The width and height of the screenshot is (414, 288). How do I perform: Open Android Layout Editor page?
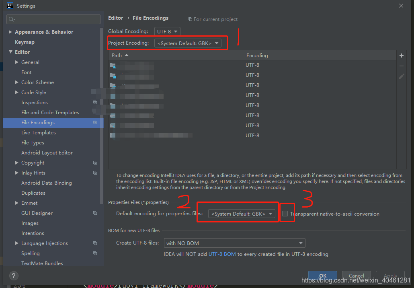click(47, 153)
